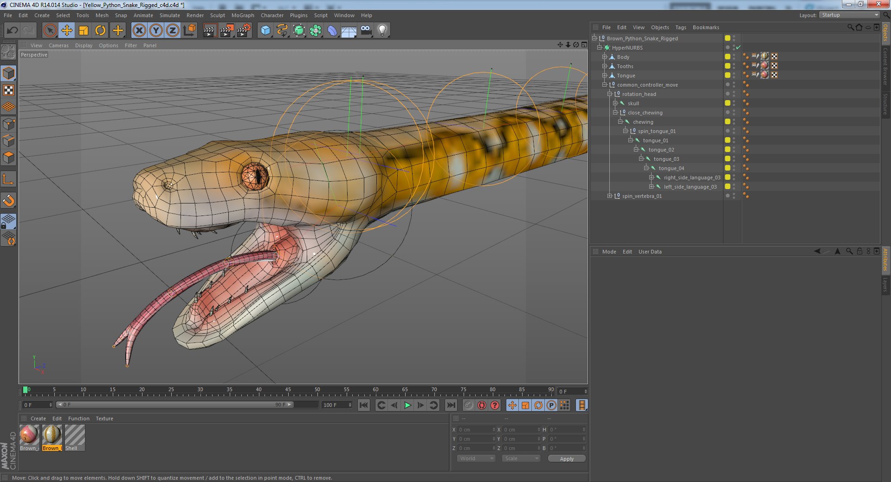This screenshot has height=482, width=891.
Task: Enable the snap magnet icon
Action: [9, 201]
